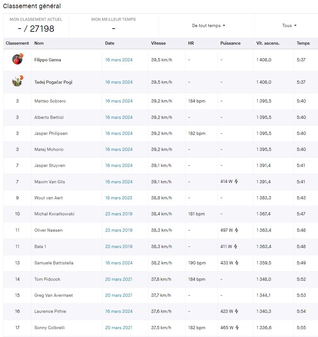
Task: Open Greg Van Avermaet's 20 mars 2021 activity
Action: (119, 295)
